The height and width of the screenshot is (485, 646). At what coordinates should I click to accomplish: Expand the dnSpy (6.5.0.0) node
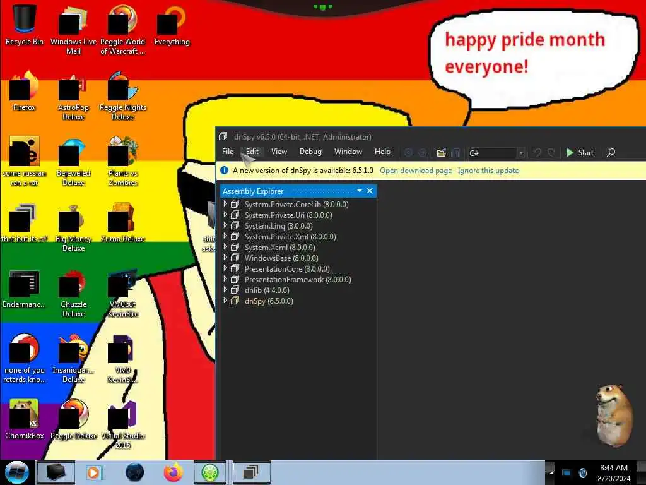click(225, 300)
